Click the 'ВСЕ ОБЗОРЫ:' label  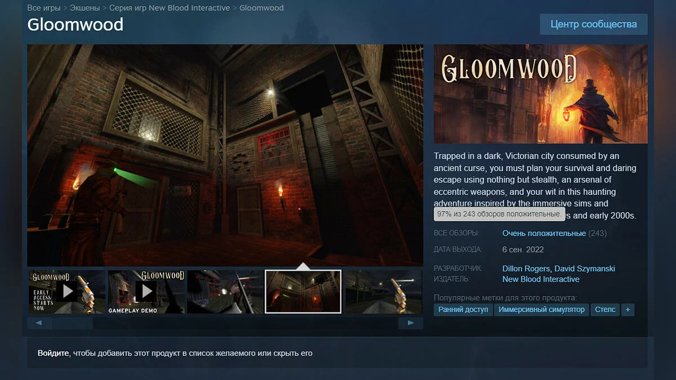(457, 233)
